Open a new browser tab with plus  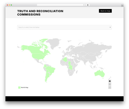[122, 6]
